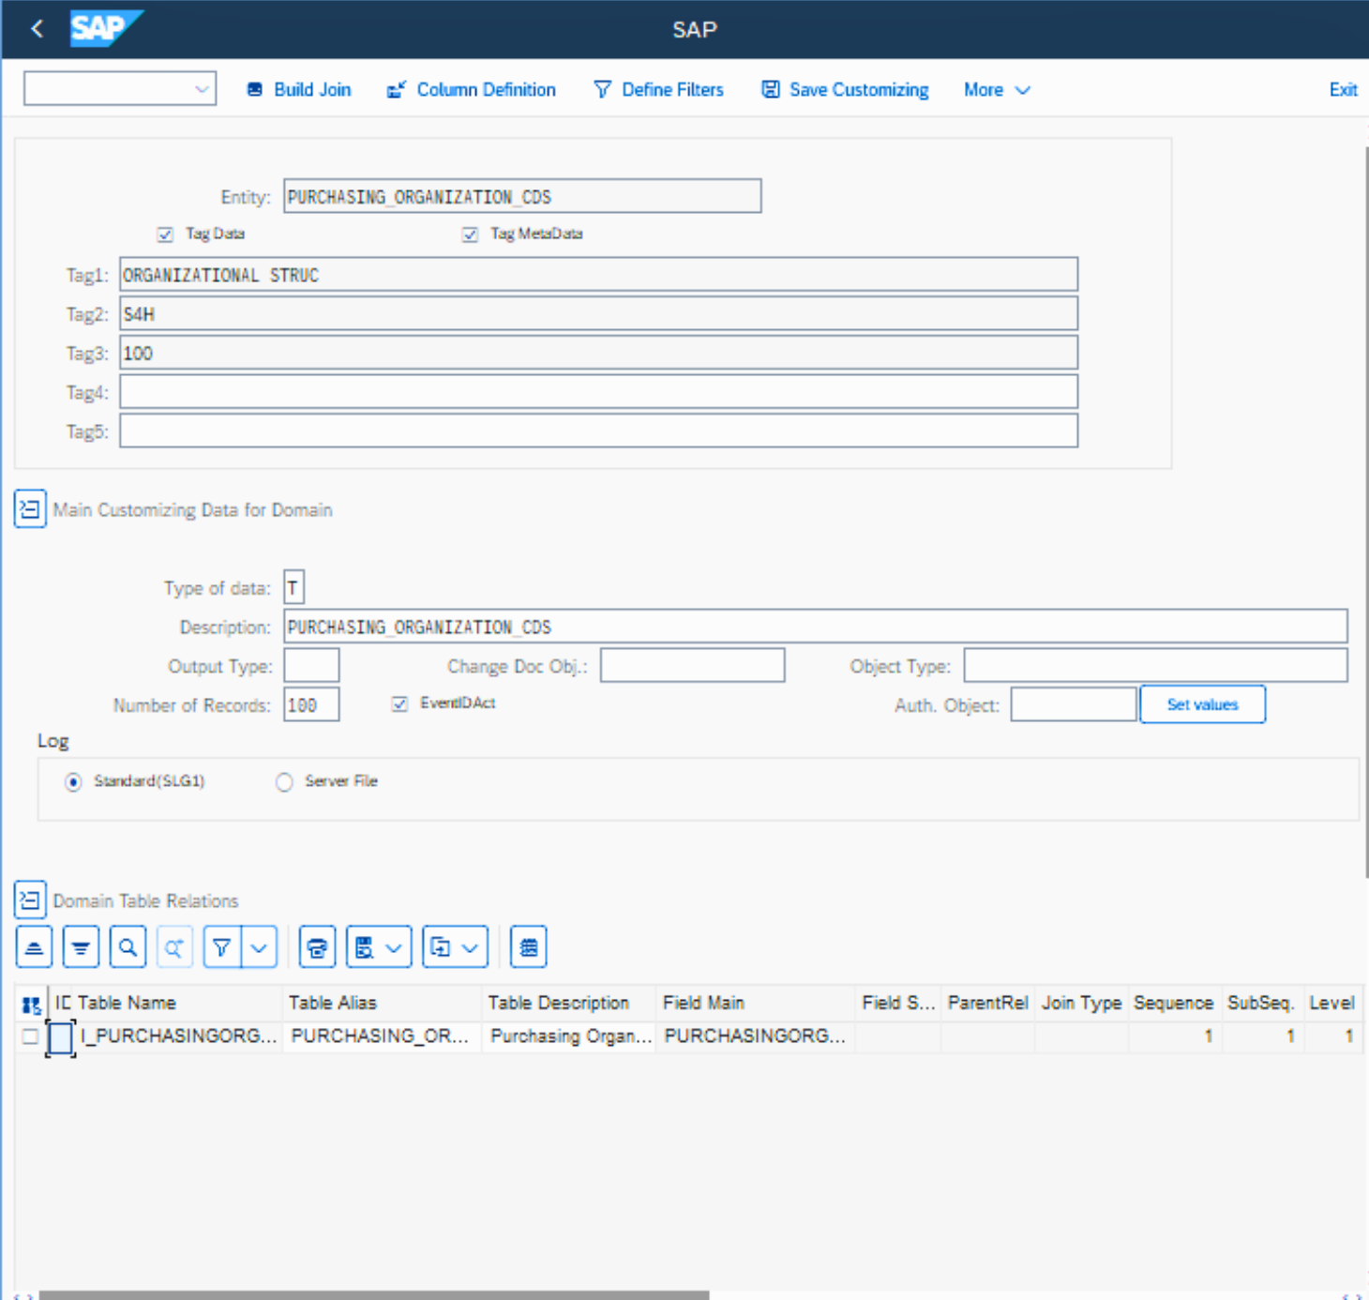Click the select-all icon in table header
The image size is (1369, 1300).
31,1005
